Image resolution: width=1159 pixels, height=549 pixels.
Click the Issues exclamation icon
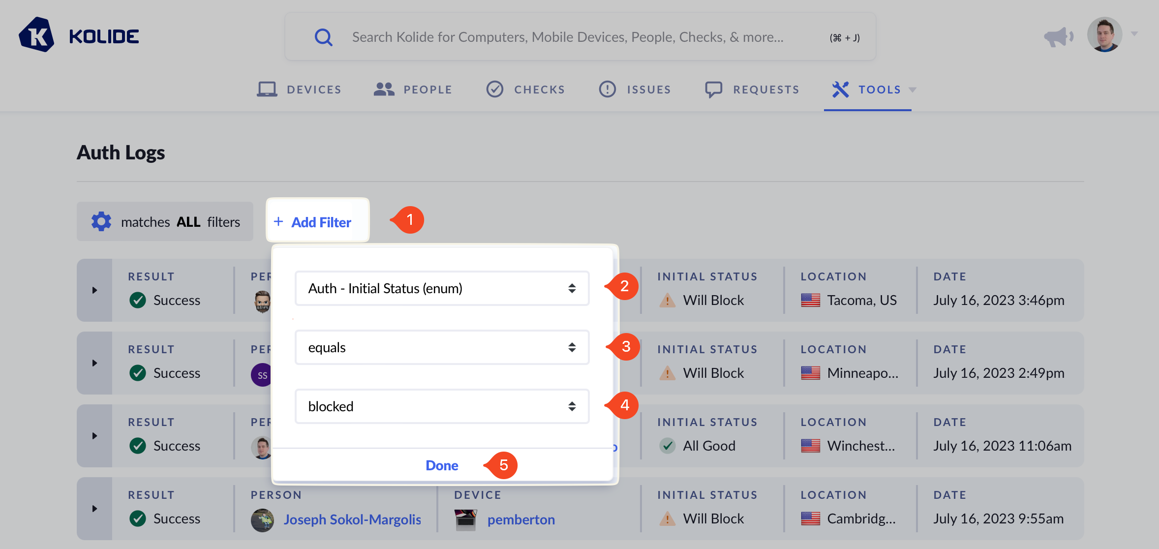pyautogui.click(x=607, y=89)
